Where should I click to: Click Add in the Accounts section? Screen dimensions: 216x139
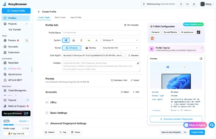tap(136, 92)
